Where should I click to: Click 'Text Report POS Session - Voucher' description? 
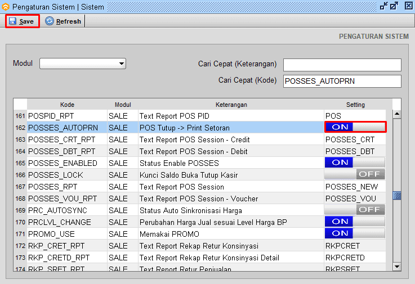[x=199, y=199]
